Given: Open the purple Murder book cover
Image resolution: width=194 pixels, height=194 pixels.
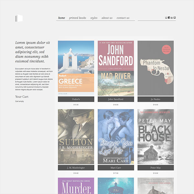Looking at the screenshot, I should click(76, 186).
